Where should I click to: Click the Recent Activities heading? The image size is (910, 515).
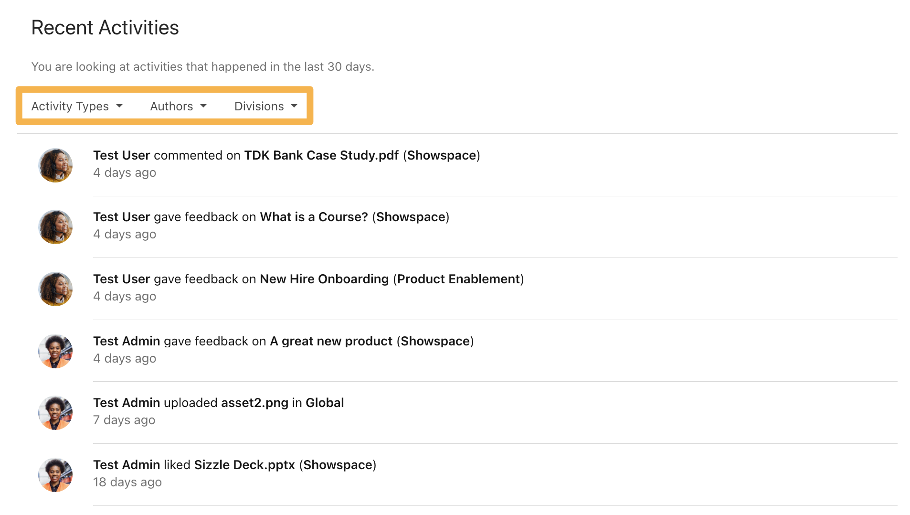click(105, 28)
